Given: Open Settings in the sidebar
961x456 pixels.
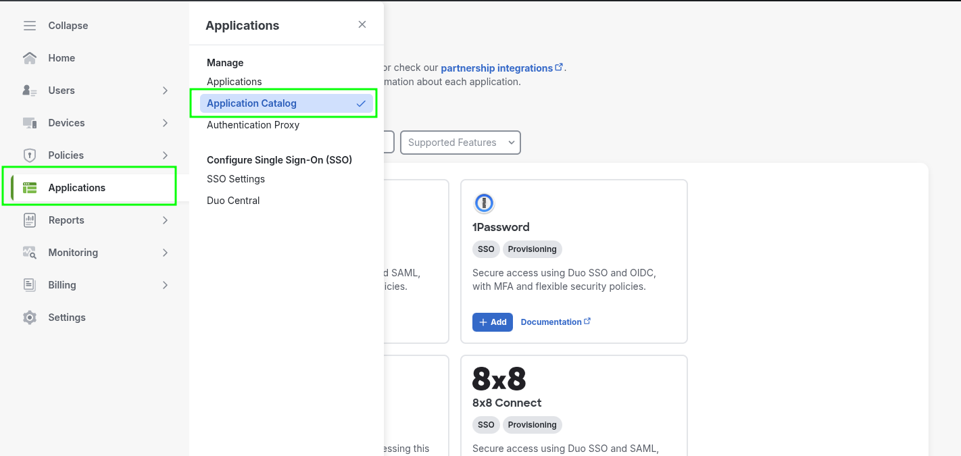Looking at the screenshot, I should point(67,318).
